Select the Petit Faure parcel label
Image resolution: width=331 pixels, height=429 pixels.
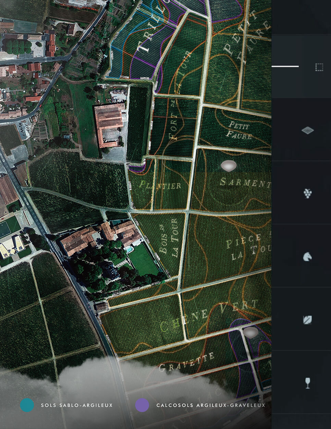240,131
